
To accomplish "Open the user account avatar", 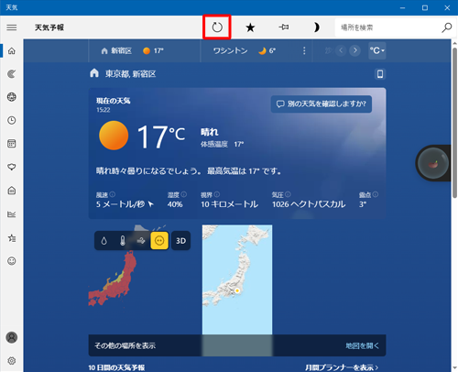I will [12, 337].
